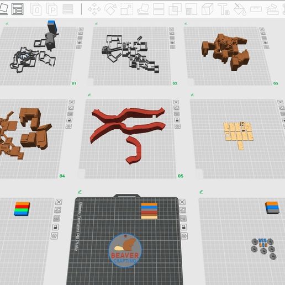Toggle lock on the Beaver Crafting plate
285x285 pixels.
pos(184,227)
